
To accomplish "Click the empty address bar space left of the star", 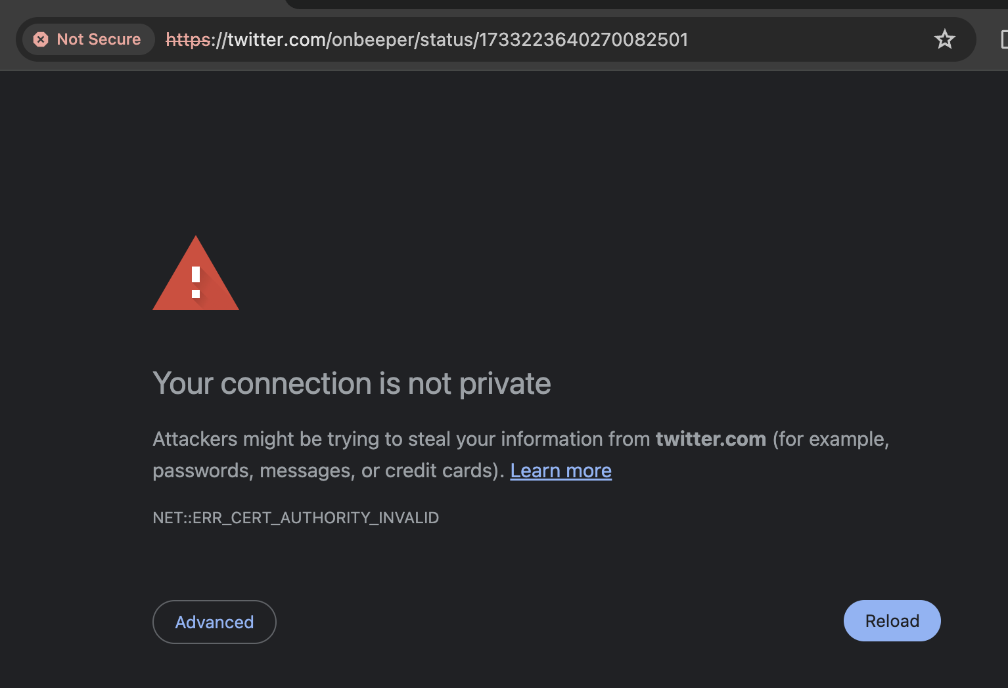I will point(808,39).
